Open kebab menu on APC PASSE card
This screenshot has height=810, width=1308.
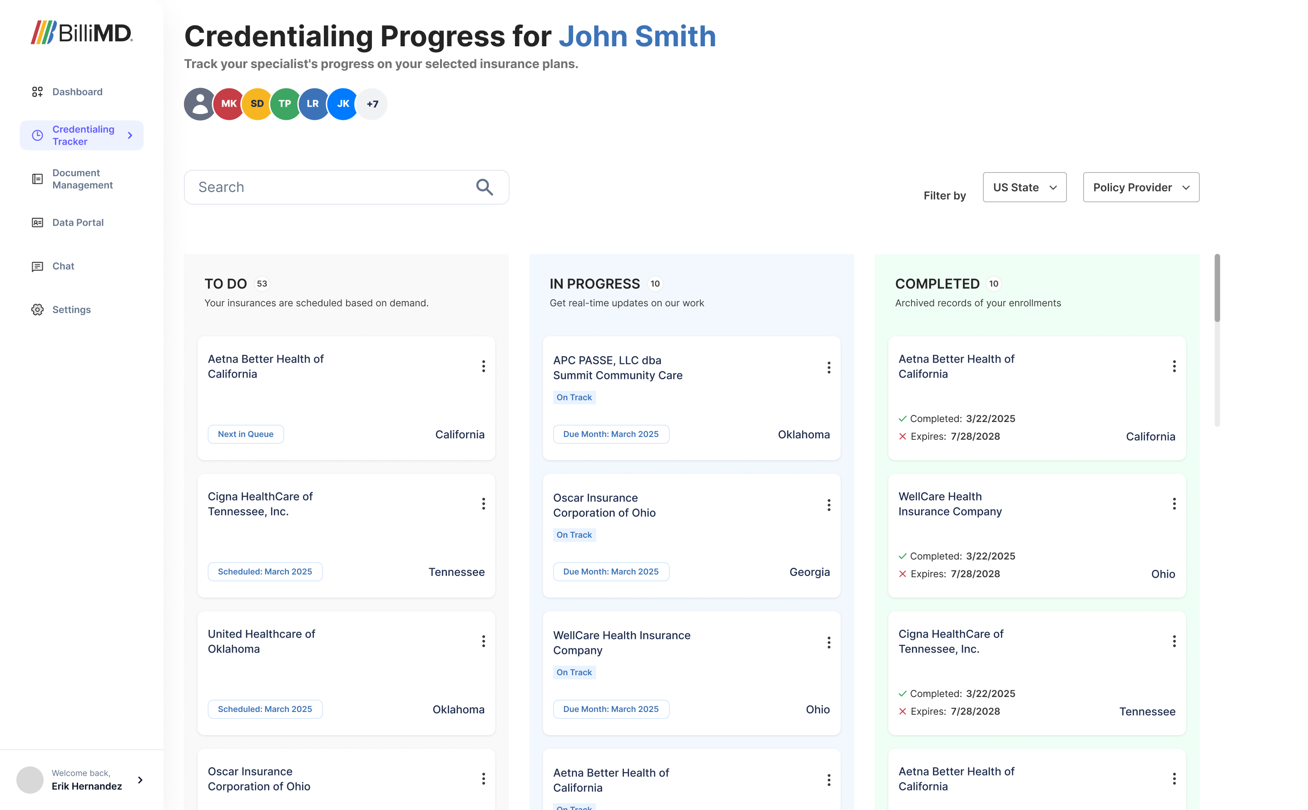828,368
